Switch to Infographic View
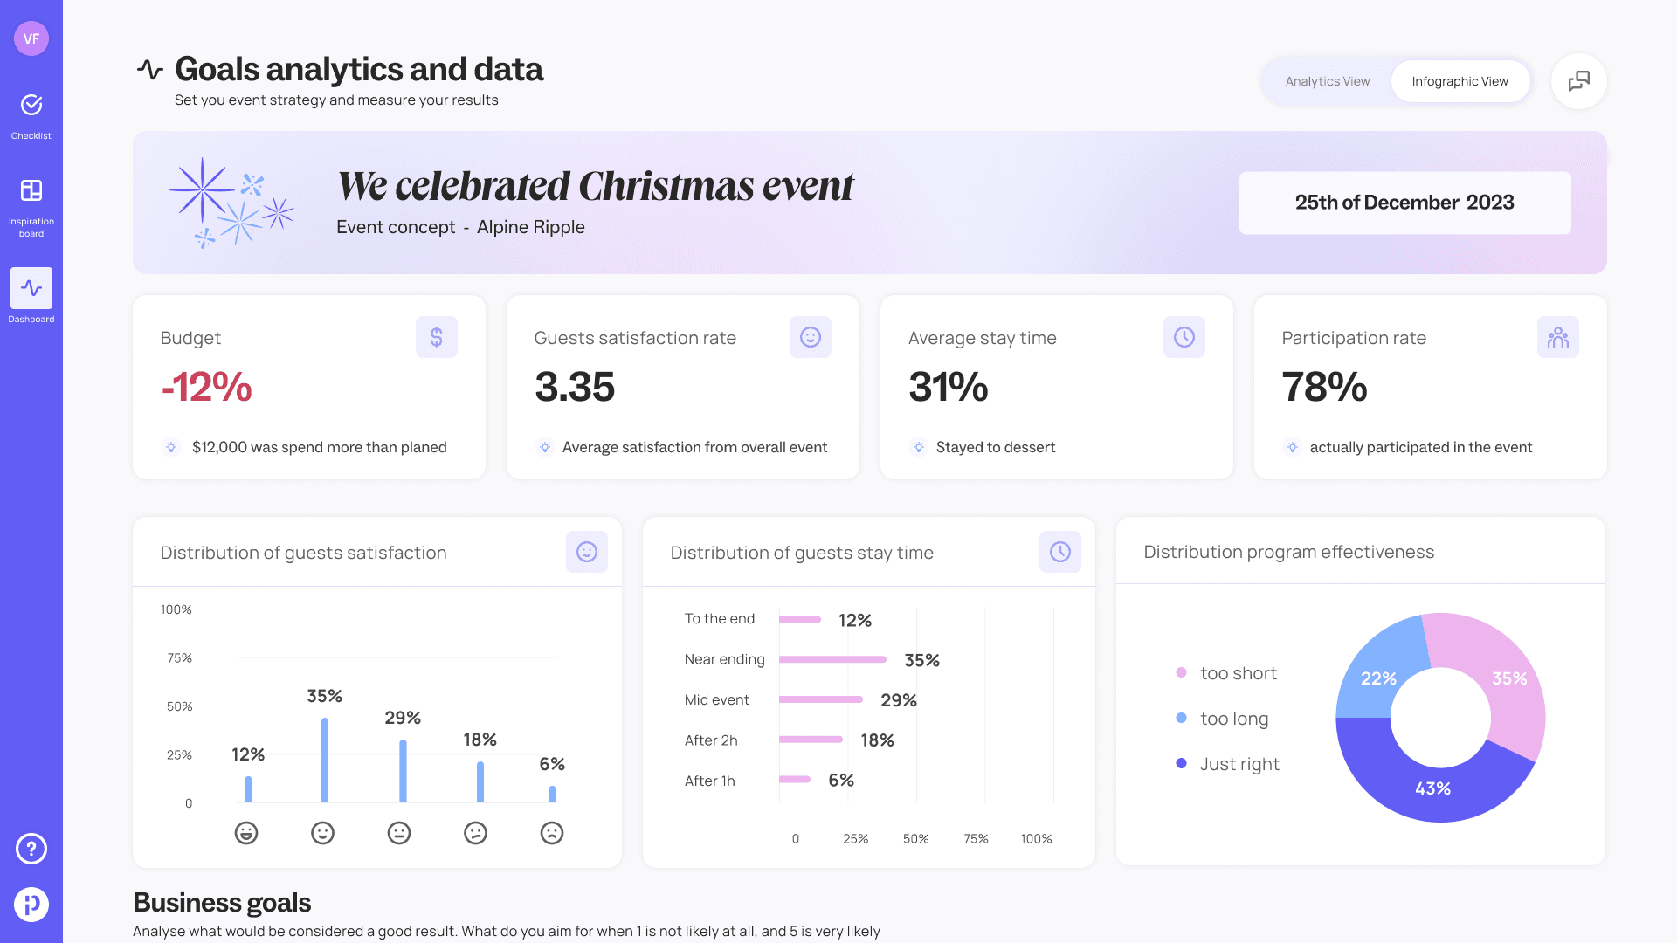 point(1460,81)
